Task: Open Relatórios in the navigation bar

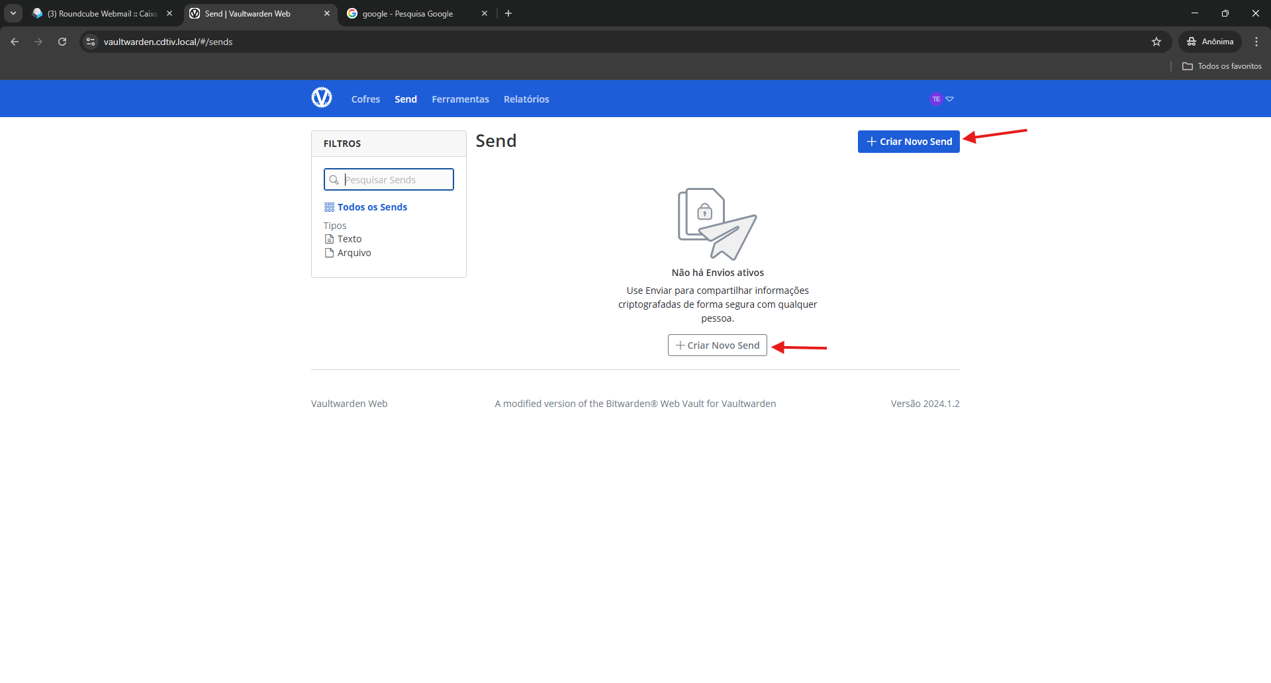Action: click(526, 99)
